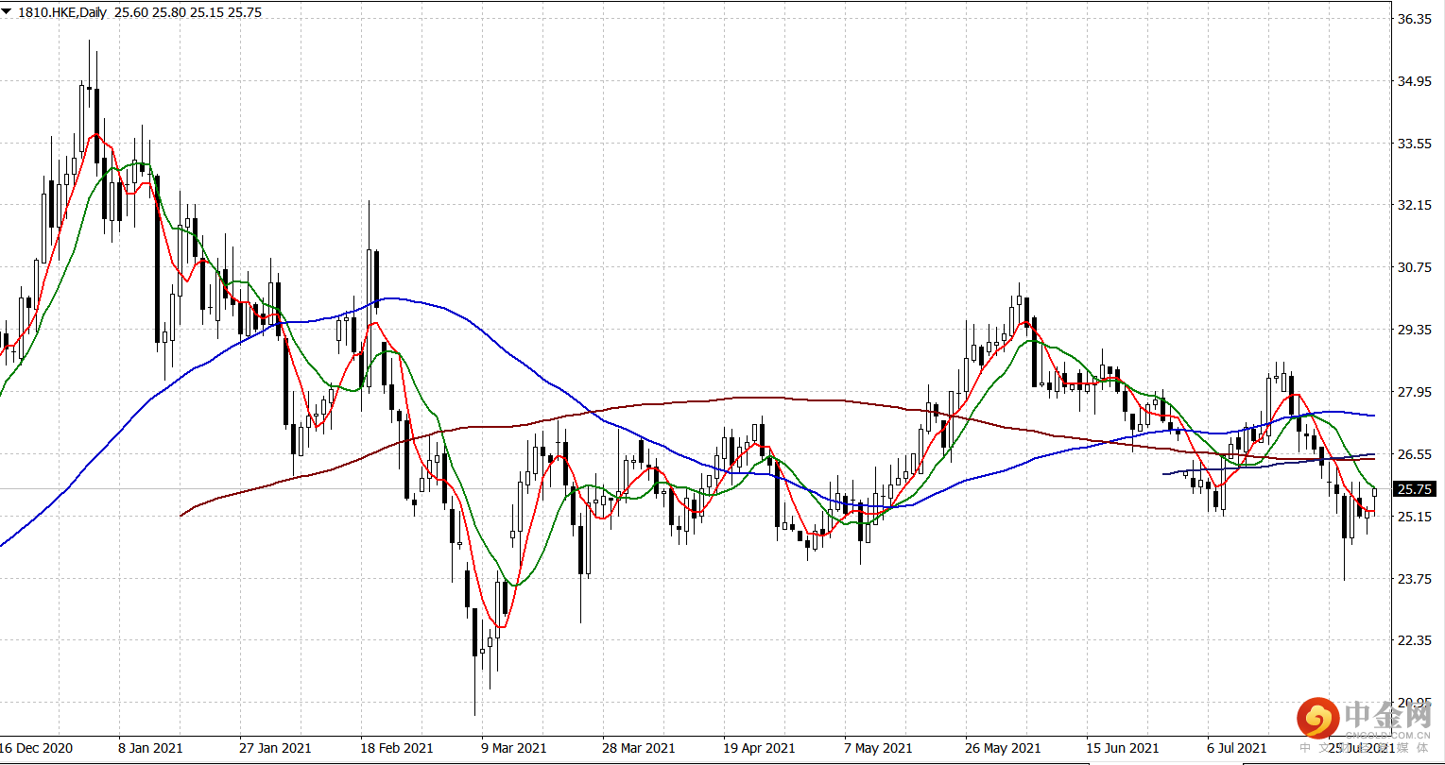Click the 19 Apr 2021 date label

[757, 748]
